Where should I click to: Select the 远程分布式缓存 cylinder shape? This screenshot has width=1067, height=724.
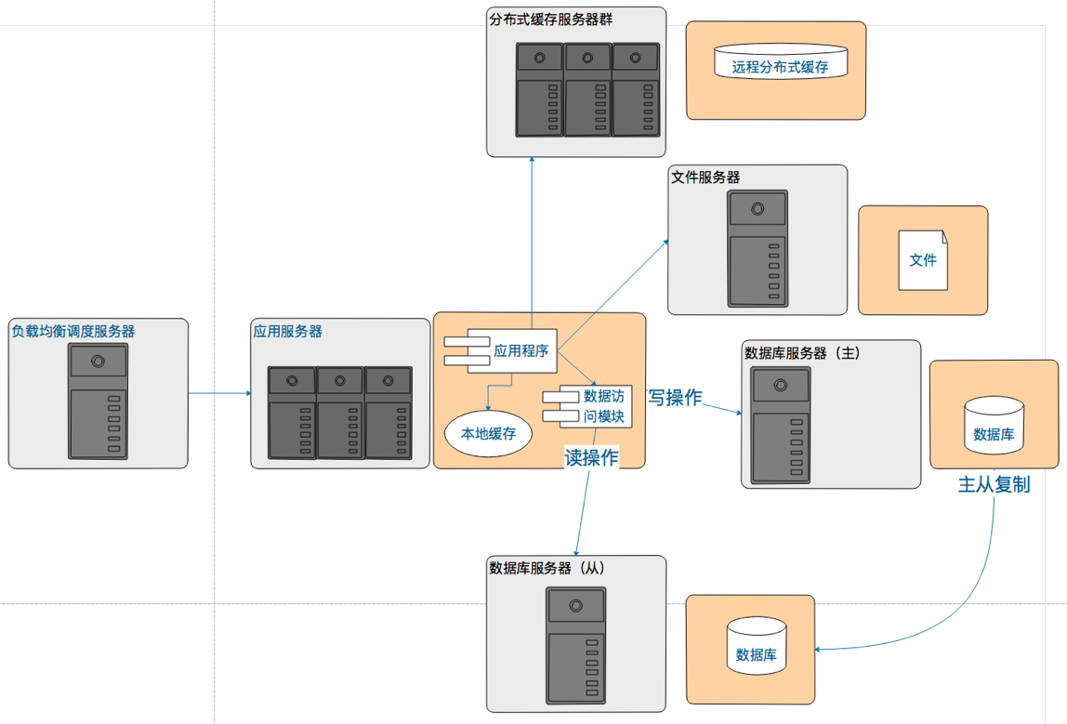pos(781,62)
